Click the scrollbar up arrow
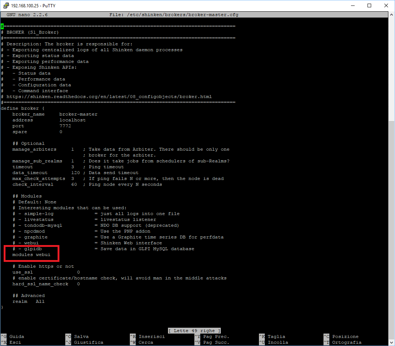395x346 pixels. (391, 15)
